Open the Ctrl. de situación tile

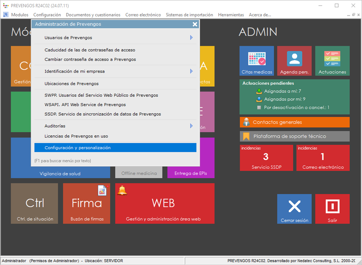35,204
